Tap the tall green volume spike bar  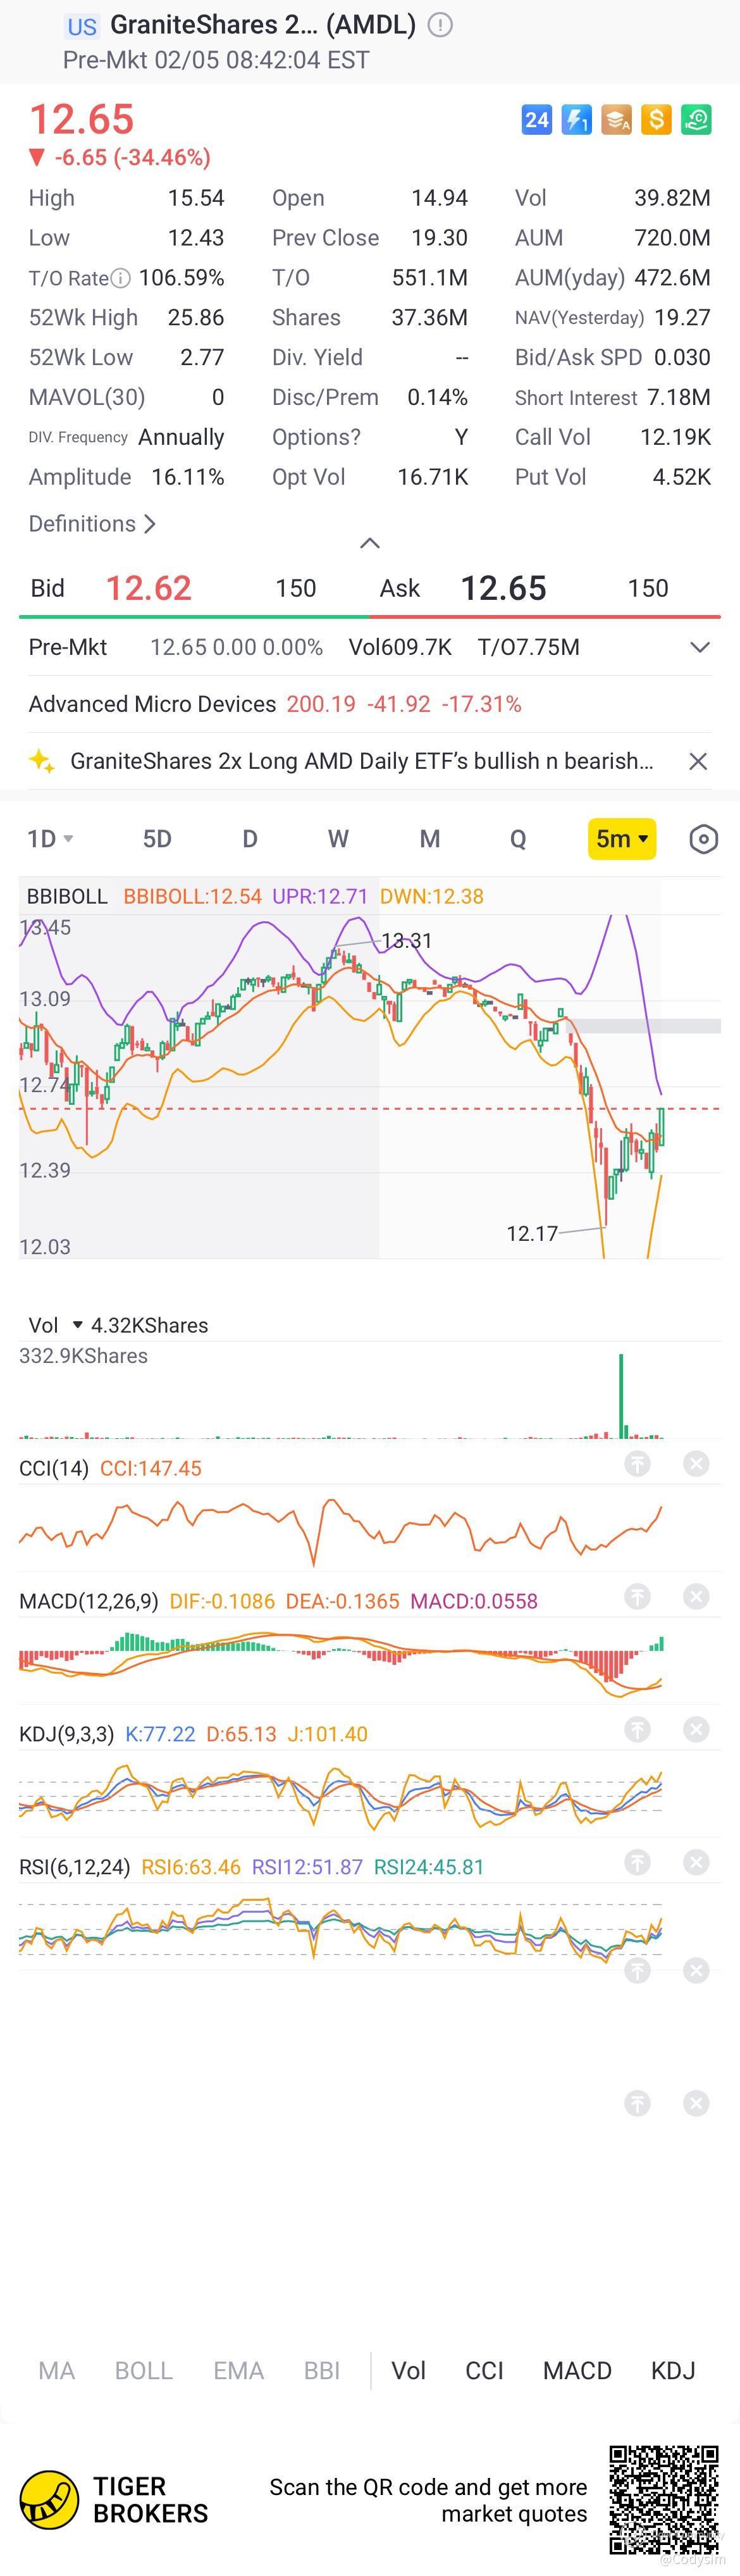coord(621,1395)
